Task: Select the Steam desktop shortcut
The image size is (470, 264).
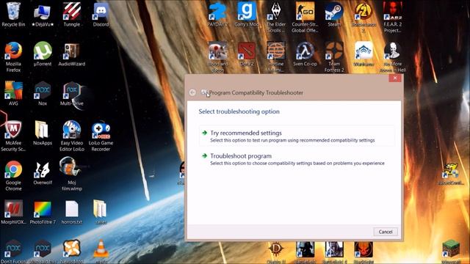Action: (x=334, y=15)
